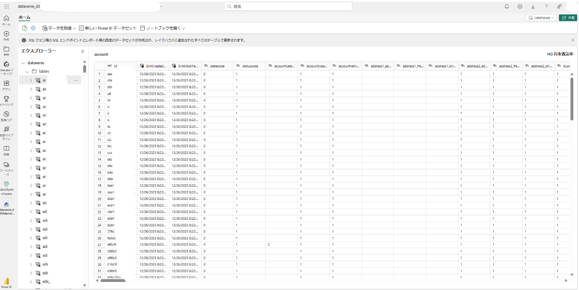Click the address1_fre... column header

point(410,66)
